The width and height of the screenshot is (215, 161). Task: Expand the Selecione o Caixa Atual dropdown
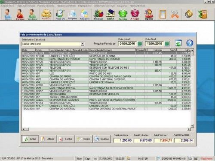coord(82,44)
